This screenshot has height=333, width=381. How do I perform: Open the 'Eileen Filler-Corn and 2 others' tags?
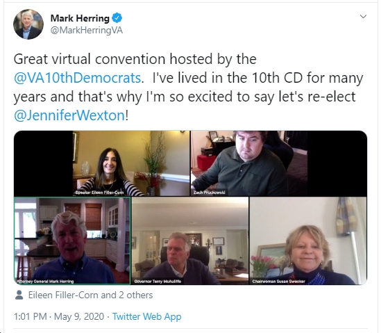pos(90,295)
